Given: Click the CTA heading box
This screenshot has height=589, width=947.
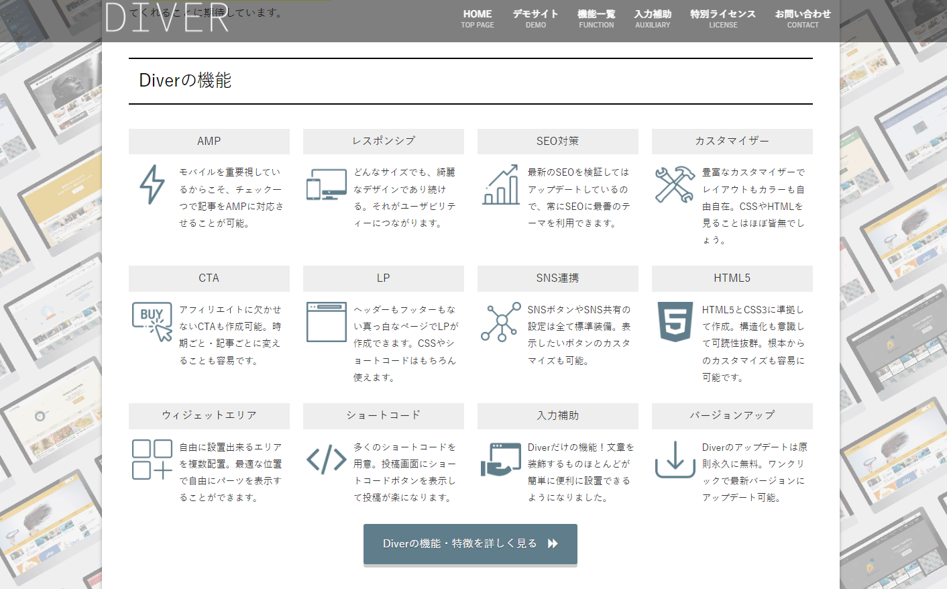Looking at the screenshot, I should [209, 278].
